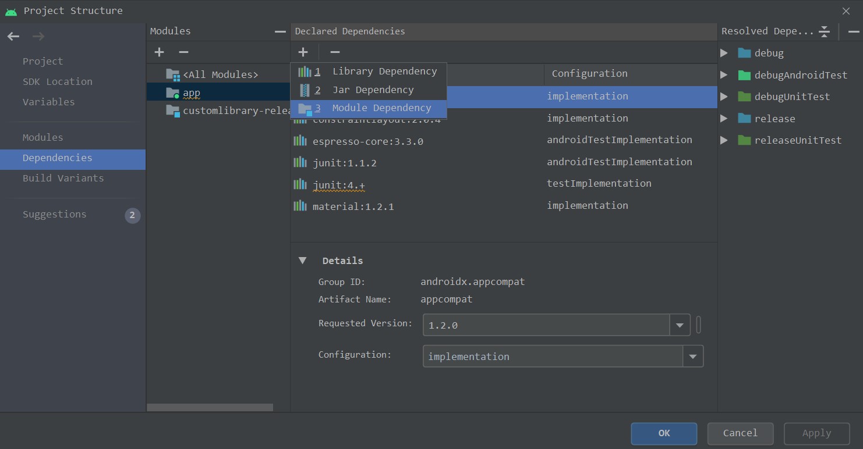Remove the selected dependency using the minus icon
Screen dimensions: 863x449
pos(335,52)
